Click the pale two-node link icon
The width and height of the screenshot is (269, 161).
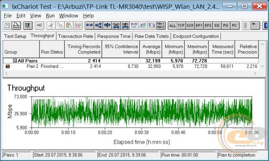tap(143, 26)
